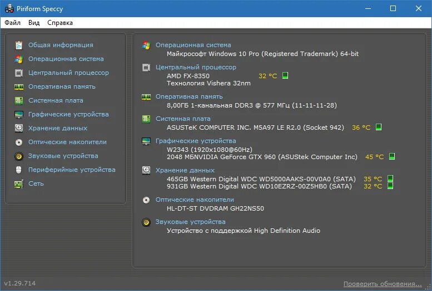Click the CPU chip icon beside sidebar Центральный процессор
This screenshot has height=291, width=432.
point(19,73)
